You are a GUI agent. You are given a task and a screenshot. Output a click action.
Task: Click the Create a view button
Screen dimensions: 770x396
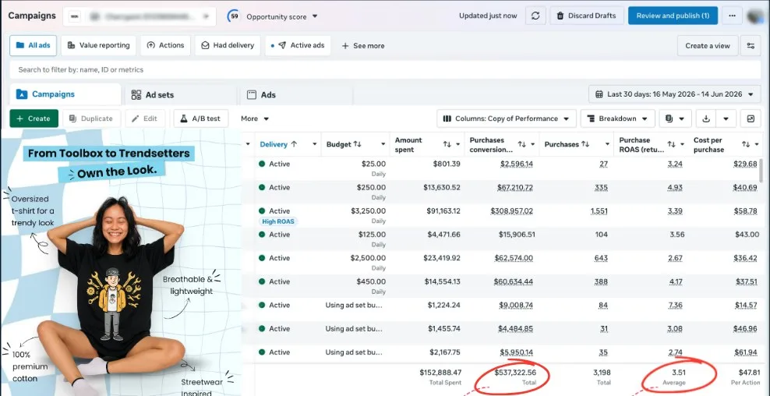pos(707,46)
